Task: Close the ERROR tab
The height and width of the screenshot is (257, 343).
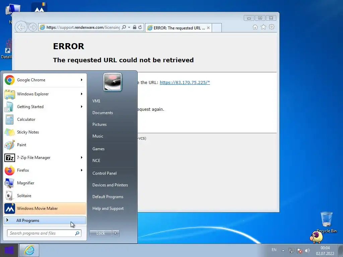Action: [208, 28]
